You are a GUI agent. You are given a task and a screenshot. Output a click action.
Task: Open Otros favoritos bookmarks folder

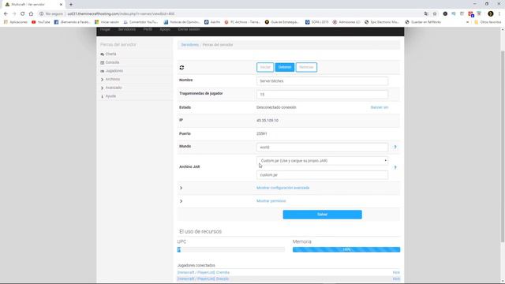[x=488, y=22]
